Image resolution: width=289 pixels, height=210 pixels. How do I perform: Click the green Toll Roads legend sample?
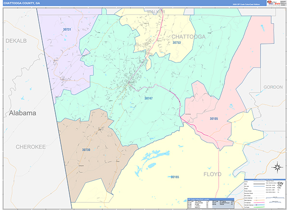click(x=259, y=207)
